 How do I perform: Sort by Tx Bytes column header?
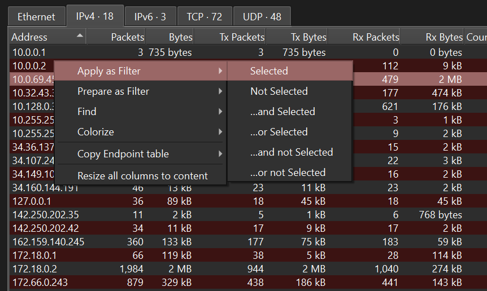(297, 37)
